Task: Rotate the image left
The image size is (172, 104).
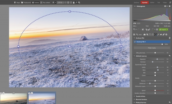Action: click(x=146, y=29)
